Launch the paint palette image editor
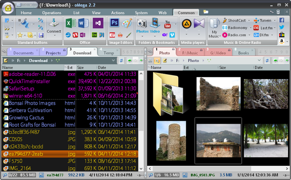This screenshot has height=180, width=291. (127, 23)
